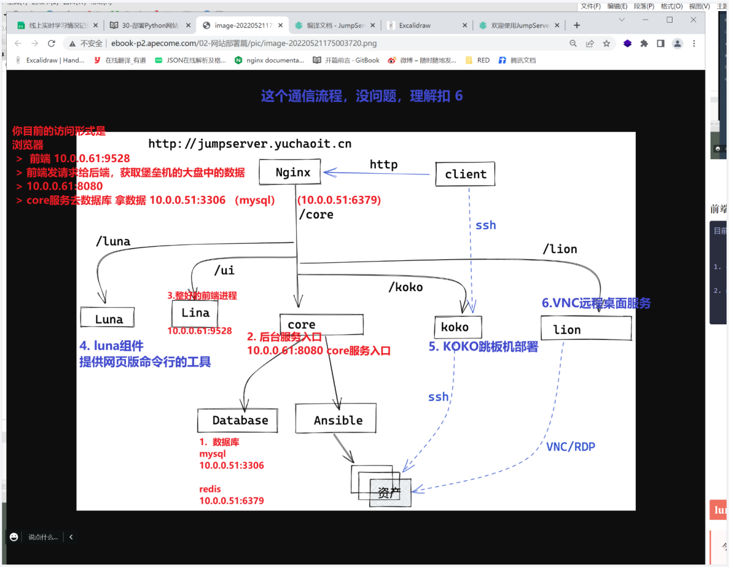Open Chrome's three-dot menu
This screenshot has height=567, width=729.
pyautogui.click(x=694, y=43)
